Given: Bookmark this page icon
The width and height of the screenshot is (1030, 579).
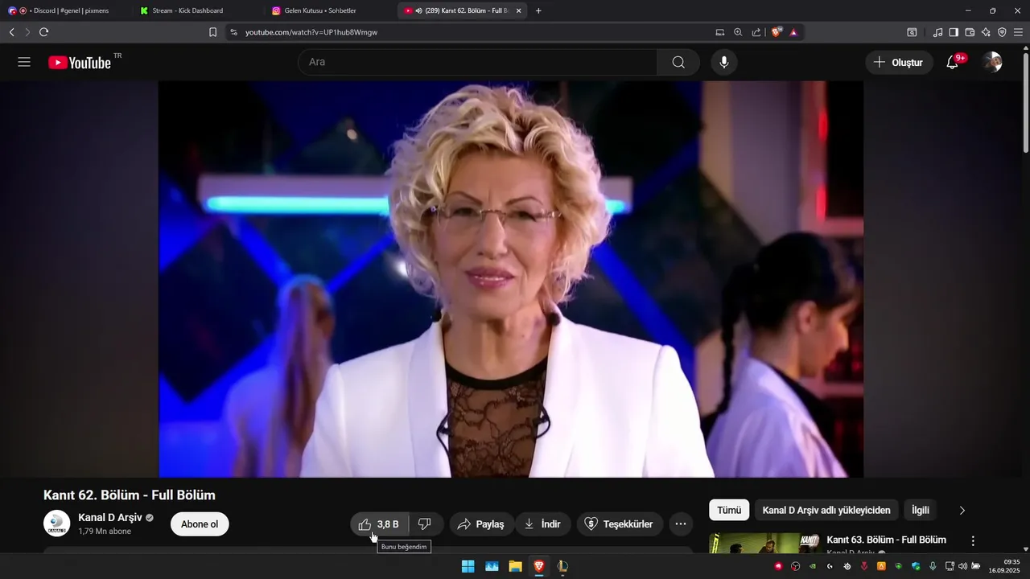Looking at the screenshot, I should click(x=212, y=32).
